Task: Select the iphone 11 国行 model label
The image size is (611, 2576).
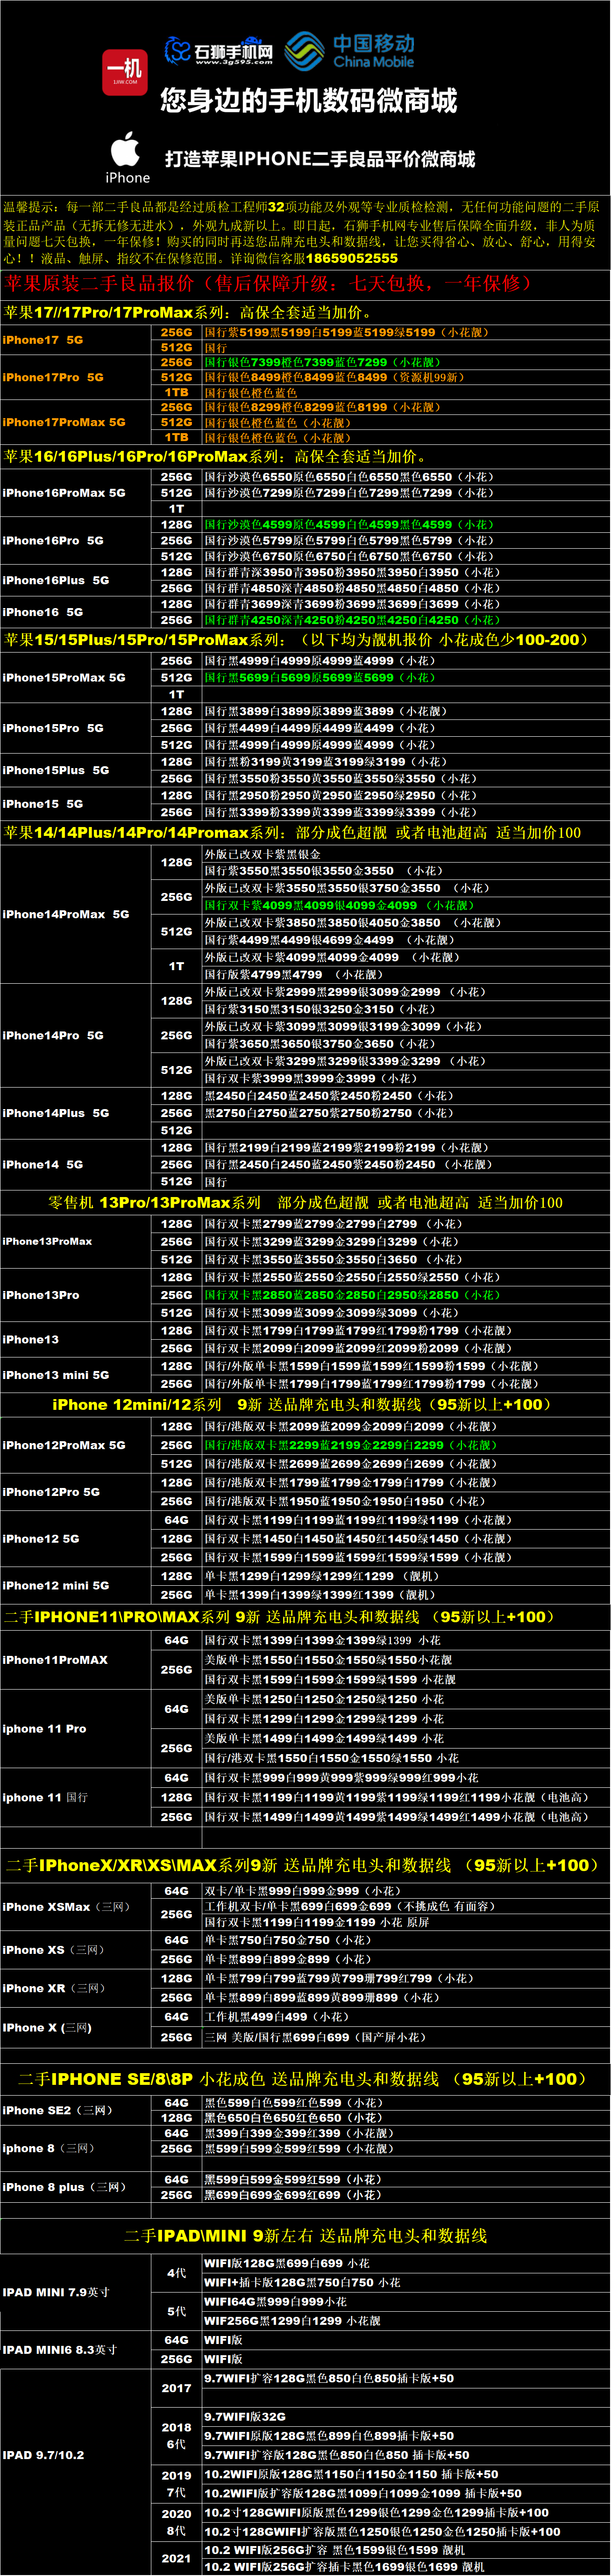Action: pos(45,1798)
